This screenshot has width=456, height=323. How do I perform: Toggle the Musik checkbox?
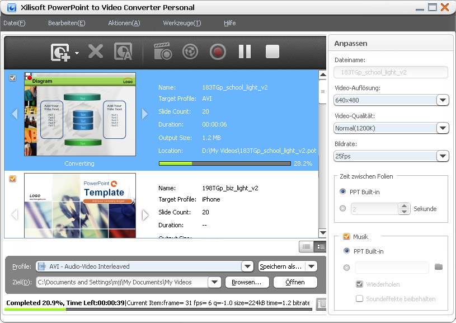[x=346, y=236]
